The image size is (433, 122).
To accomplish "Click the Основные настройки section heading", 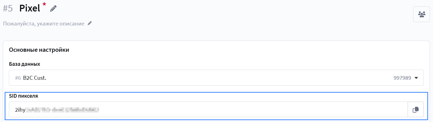I will click(x=39, y=50).
